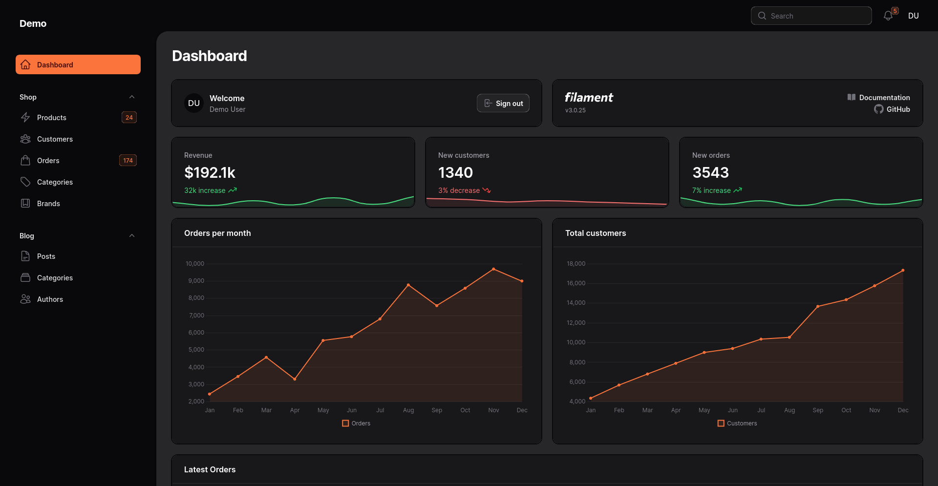Click the Orders shopping bag icon
This screenshot has height=486, width=938.
[25, 160]
